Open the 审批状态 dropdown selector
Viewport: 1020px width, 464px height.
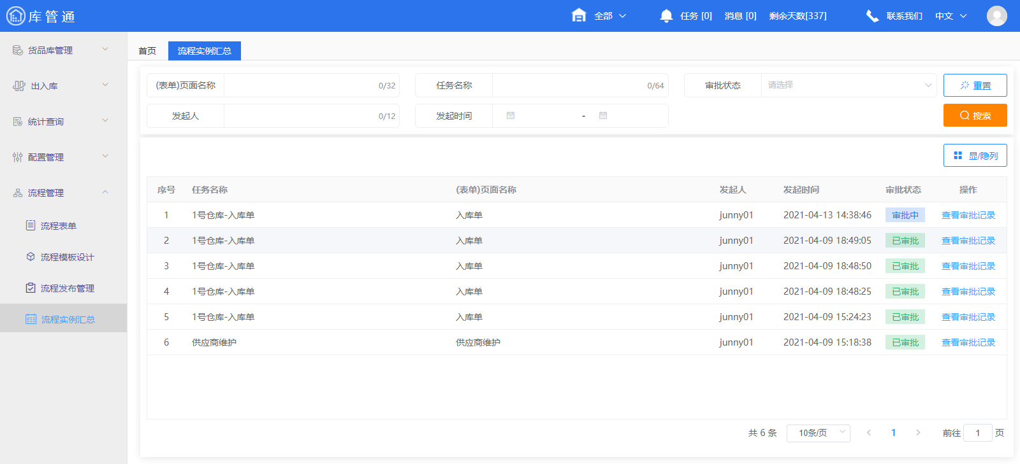pos(848,85)
